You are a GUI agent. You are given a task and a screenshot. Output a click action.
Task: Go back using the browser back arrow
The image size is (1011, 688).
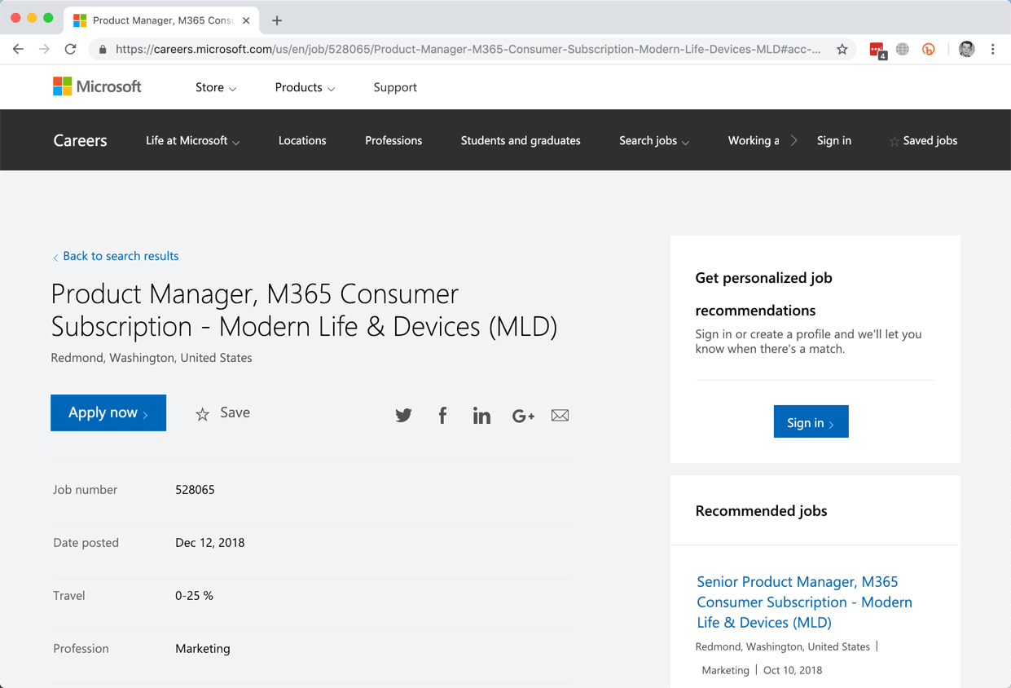coord(18,49)
